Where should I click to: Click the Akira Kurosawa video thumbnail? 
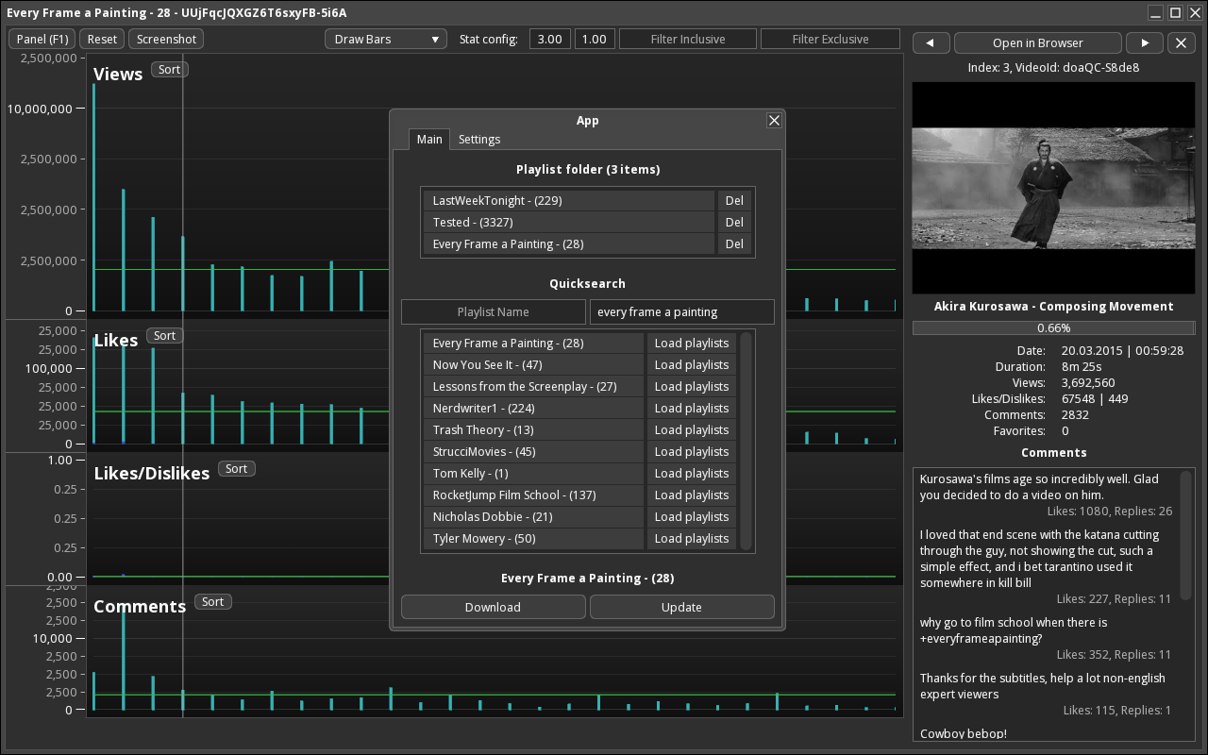[x=1053, y=188]
